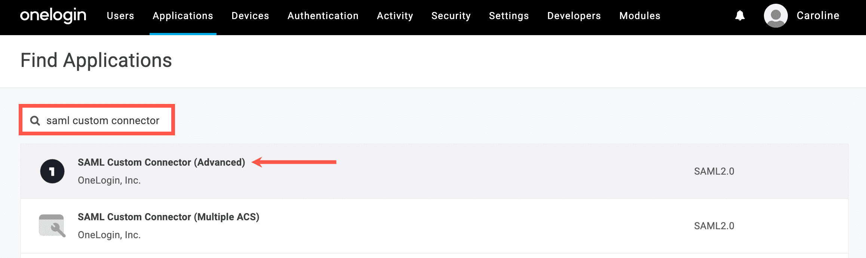This screenshot has height=258, width=866.
Task: Click the SAML Custom Connector (Advanced) app icon
Action: coord(52,171)
